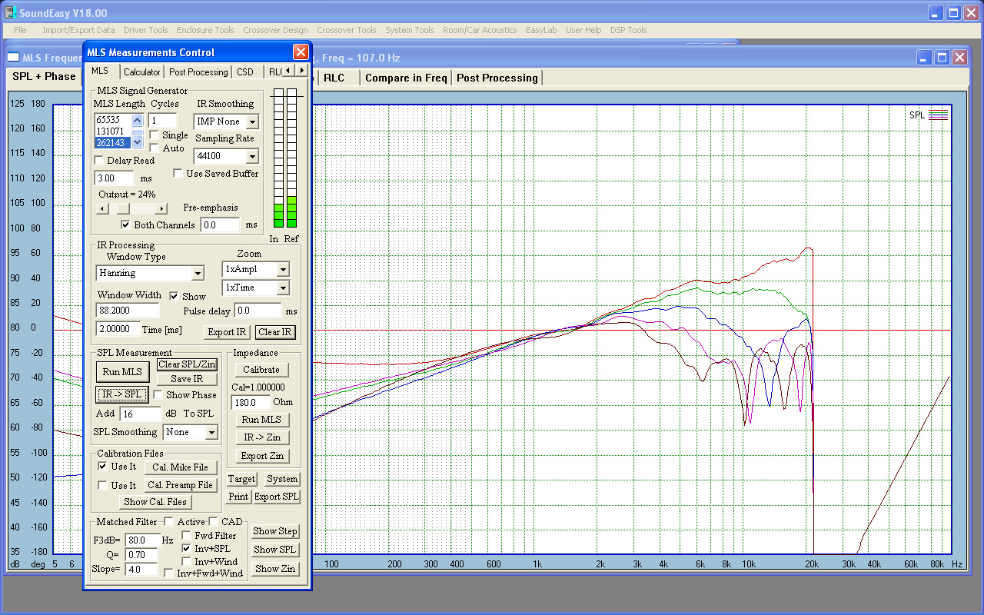
Task: Toggle the CAD checkbox
Action: tap(214, 522)
